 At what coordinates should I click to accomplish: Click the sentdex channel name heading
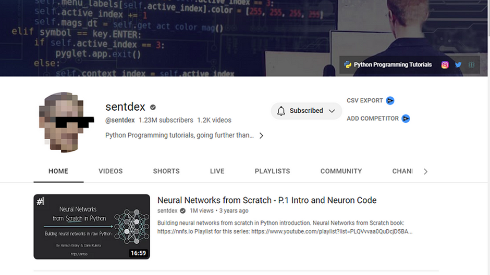pos(125,107)
